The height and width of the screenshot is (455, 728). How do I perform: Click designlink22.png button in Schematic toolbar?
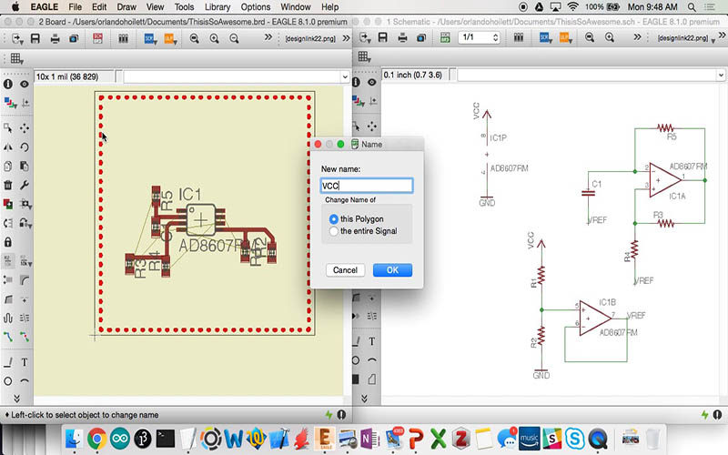(x=682, y=37)
